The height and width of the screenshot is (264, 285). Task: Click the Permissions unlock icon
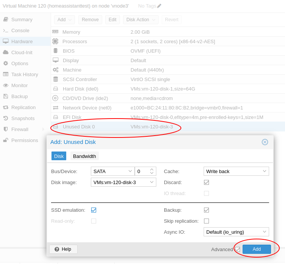click(6, 140)
